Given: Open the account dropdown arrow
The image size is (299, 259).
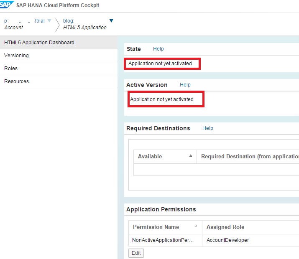Looking at the screenshot, I should tap(49, 21).
